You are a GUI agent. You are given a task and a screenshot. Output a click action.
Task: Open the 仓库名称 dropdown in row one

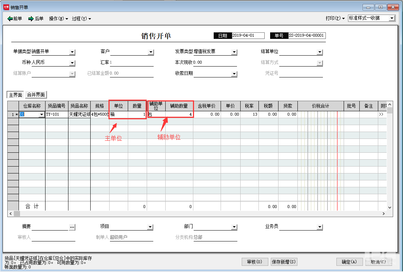point(41,115)
